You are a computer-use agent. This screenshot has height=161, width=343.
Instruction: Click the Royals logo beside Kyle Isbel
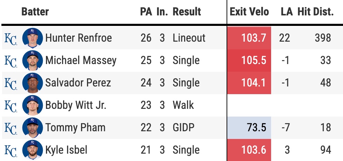pos(11,150)
